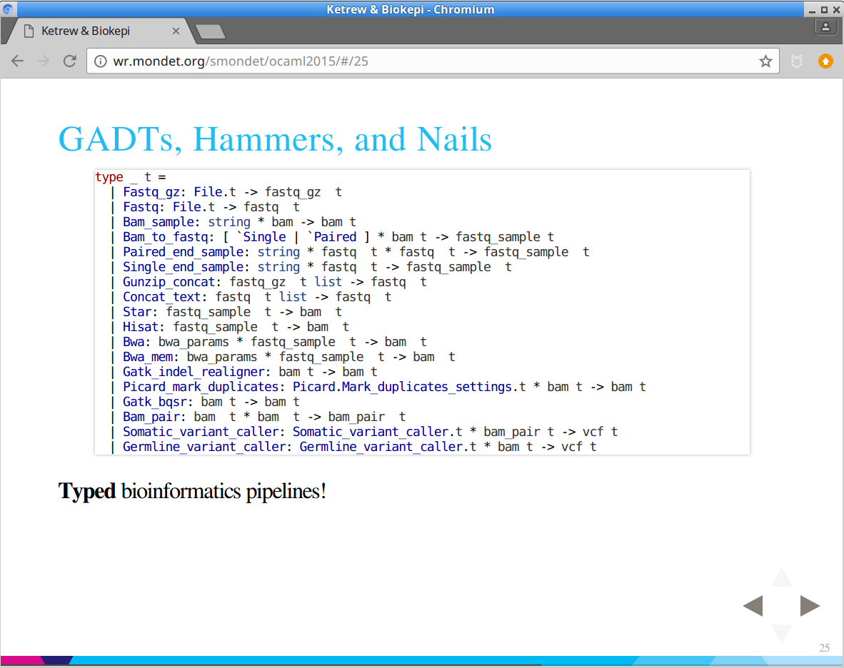Maximize the Chromium window
This screenshot has width=844, height=668.
(824, 9)
